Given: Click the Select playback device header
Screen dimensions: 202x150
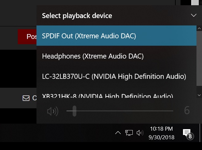Looking at the screenshot, I should coord(77,16).
